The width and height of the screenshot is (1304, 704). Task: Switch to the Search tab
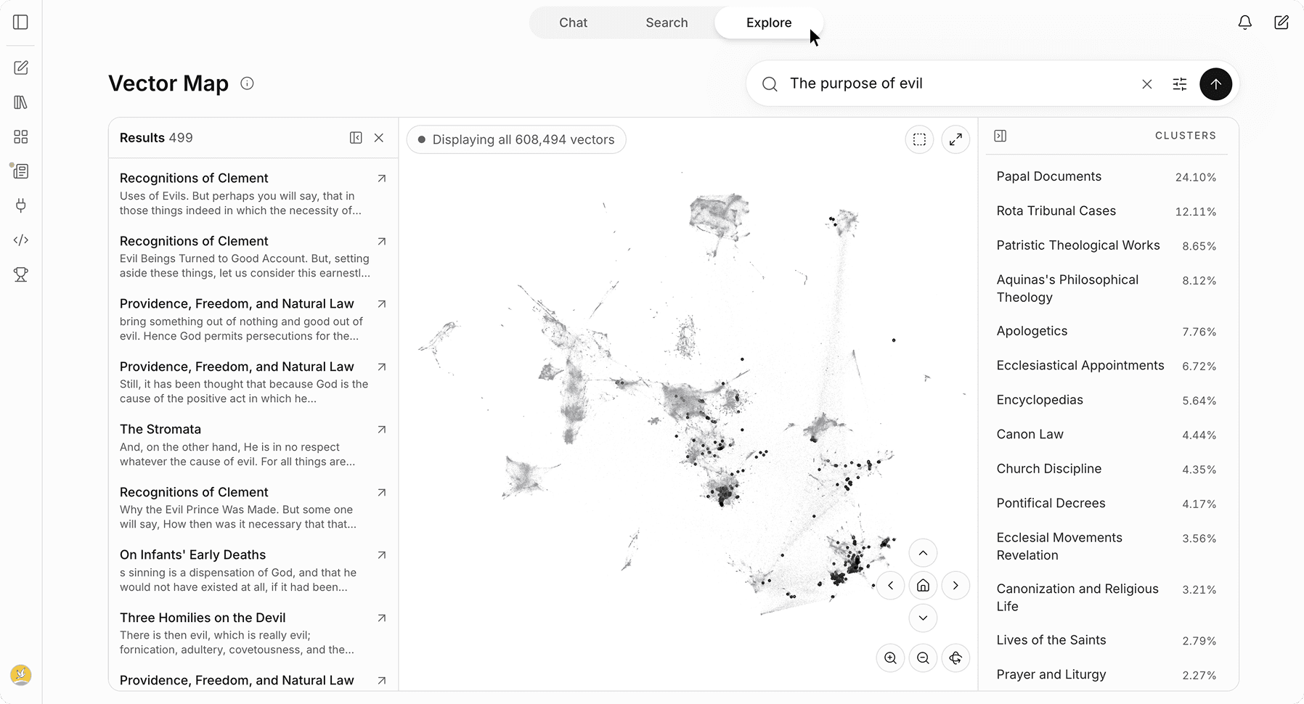[x=667, y=22]
